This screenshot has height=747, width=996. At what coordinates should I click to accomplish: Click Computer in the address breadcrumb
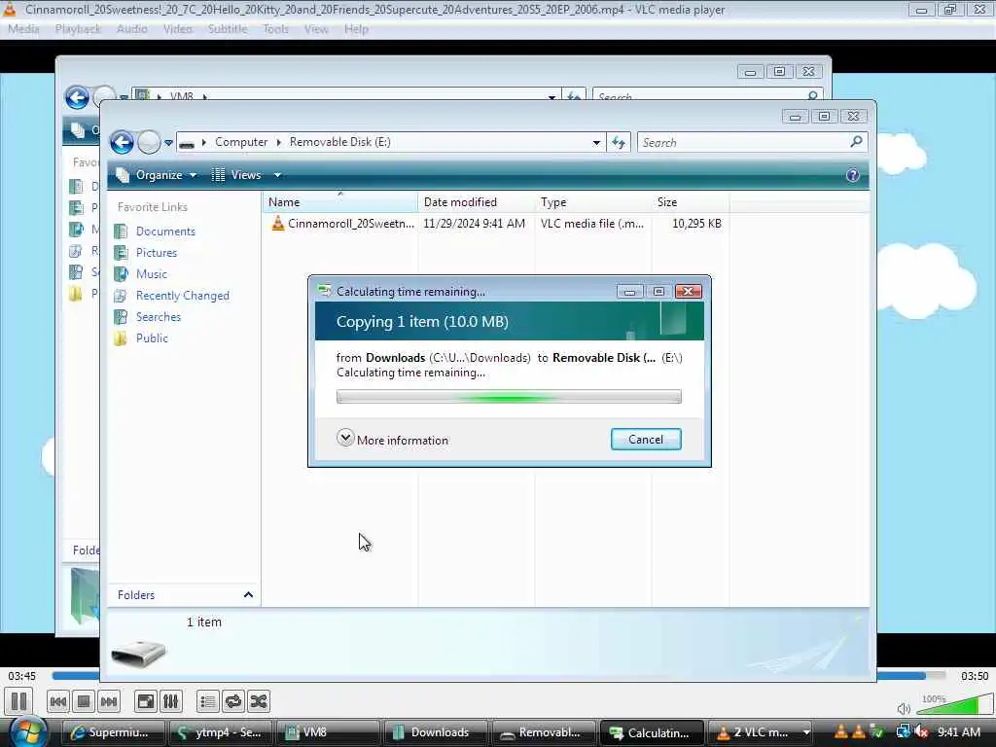241,142
